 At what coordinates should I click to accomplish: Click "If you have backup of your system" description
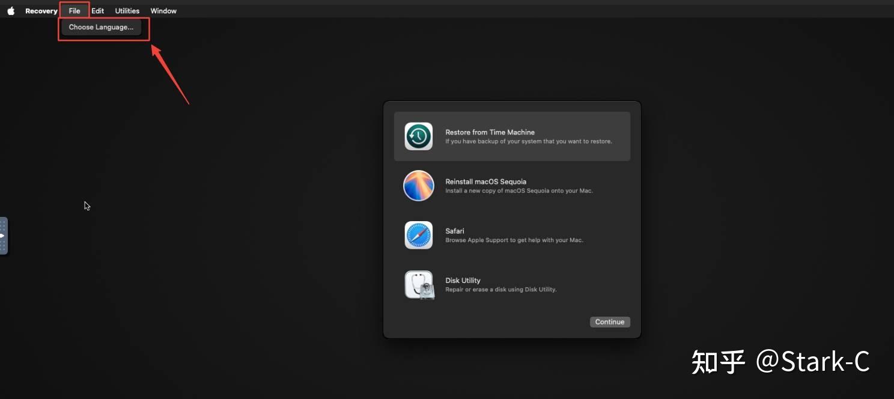(x=529, y=142)
